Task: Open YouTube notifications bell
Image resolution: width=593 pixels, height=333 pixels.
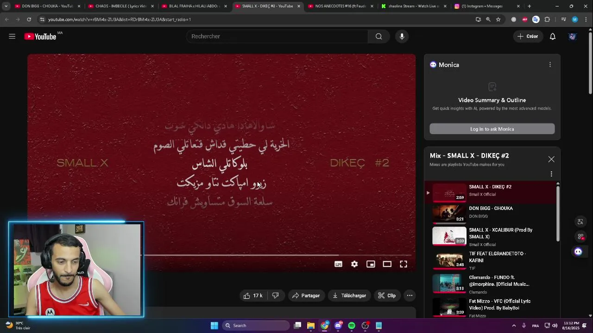Action: pos(553,37)
